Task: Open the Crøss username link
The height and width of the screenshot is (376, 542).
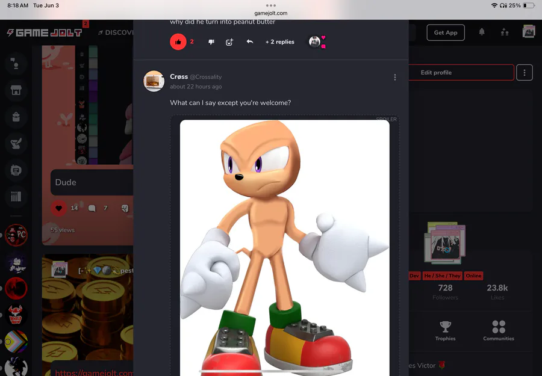Action: coord(179,76)
